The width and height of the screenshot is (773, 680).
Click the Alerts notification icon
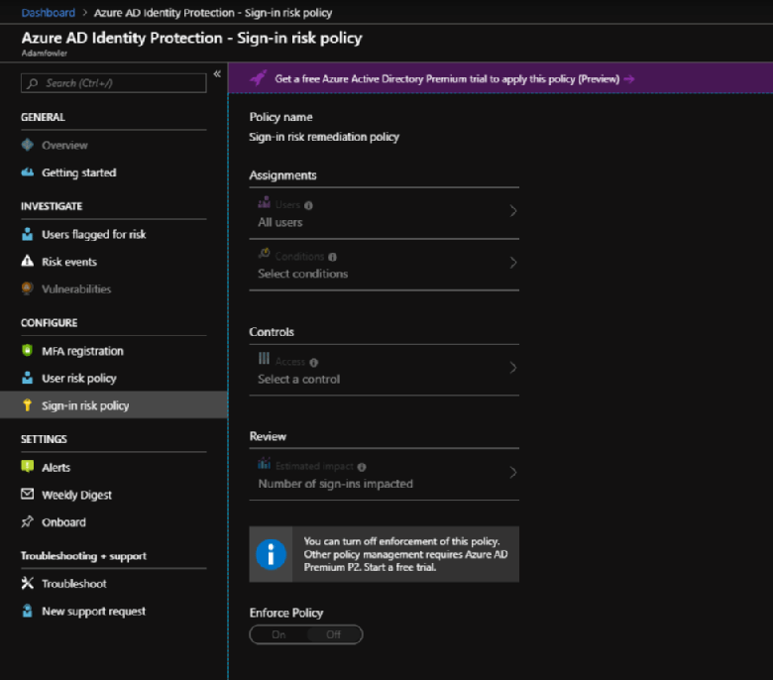point(28,467)
